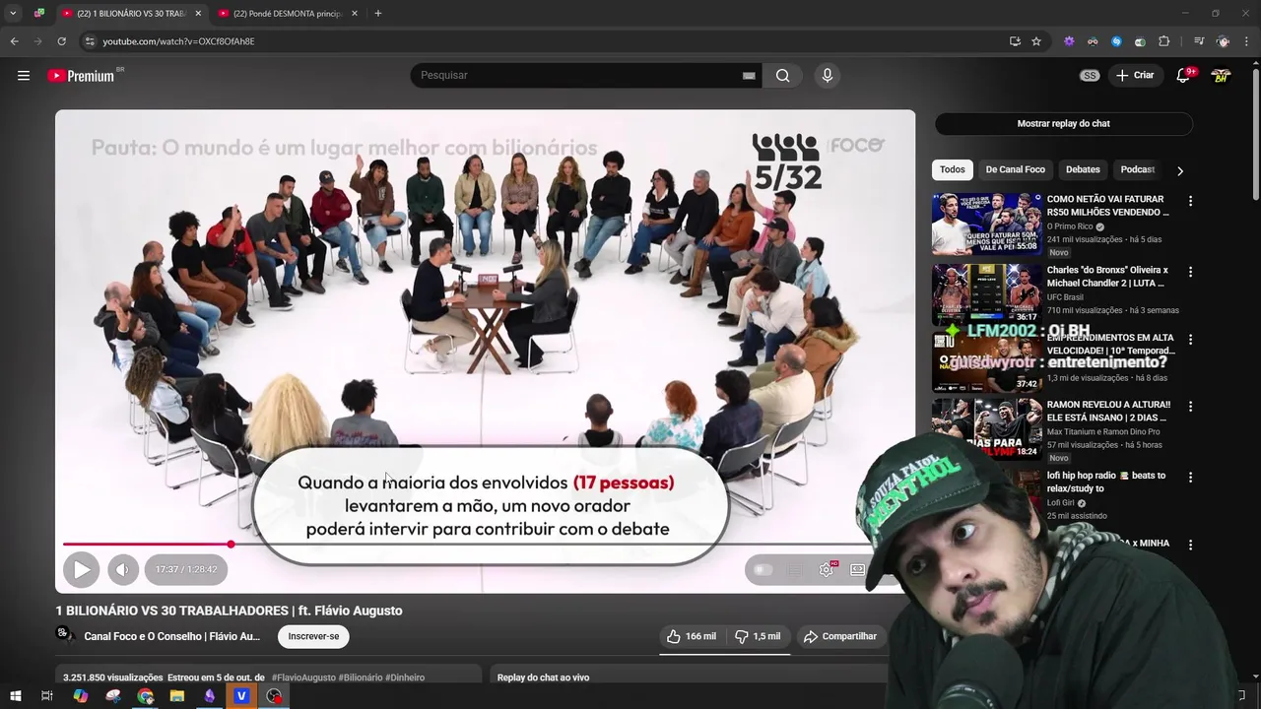Click the #FlavioAugusto hashtag
Image resolution: width=1261 pixels, height=709 pixels.
click(303, 677)
